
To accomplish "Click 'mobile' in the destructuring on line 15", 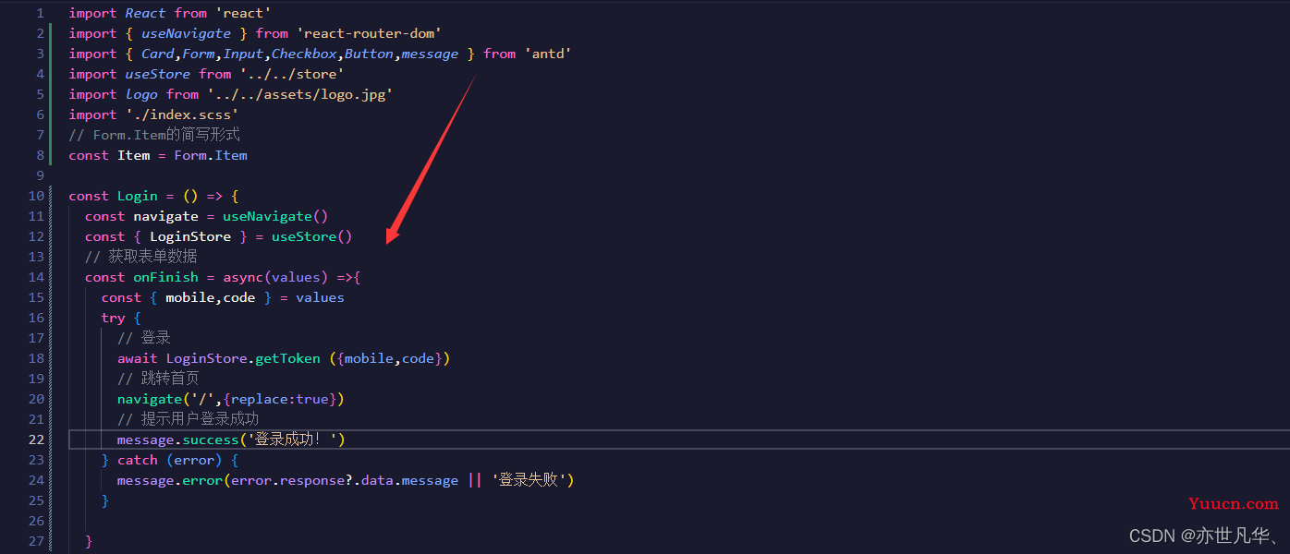I will (x=189, y=297).
